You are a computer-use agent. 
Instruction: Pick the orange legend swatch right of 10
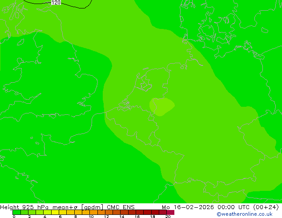point(93,212)
